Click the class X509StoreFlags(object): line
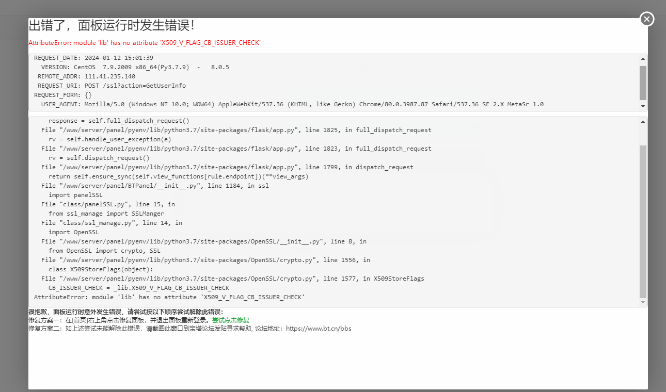 click(x=101, y=269)
